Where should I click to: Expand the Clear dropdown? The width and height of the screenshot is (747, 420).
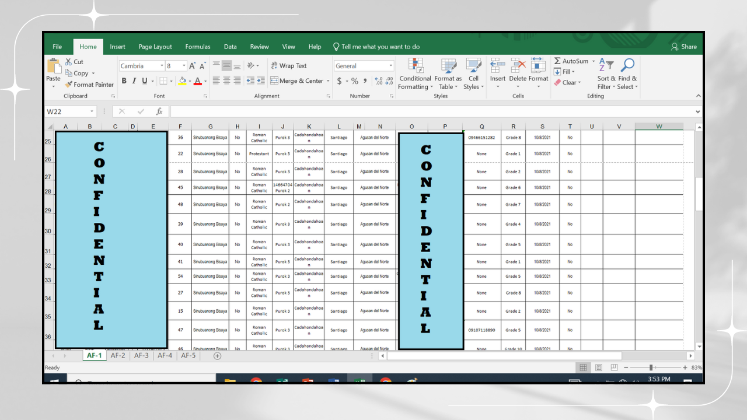click(579, 83)
